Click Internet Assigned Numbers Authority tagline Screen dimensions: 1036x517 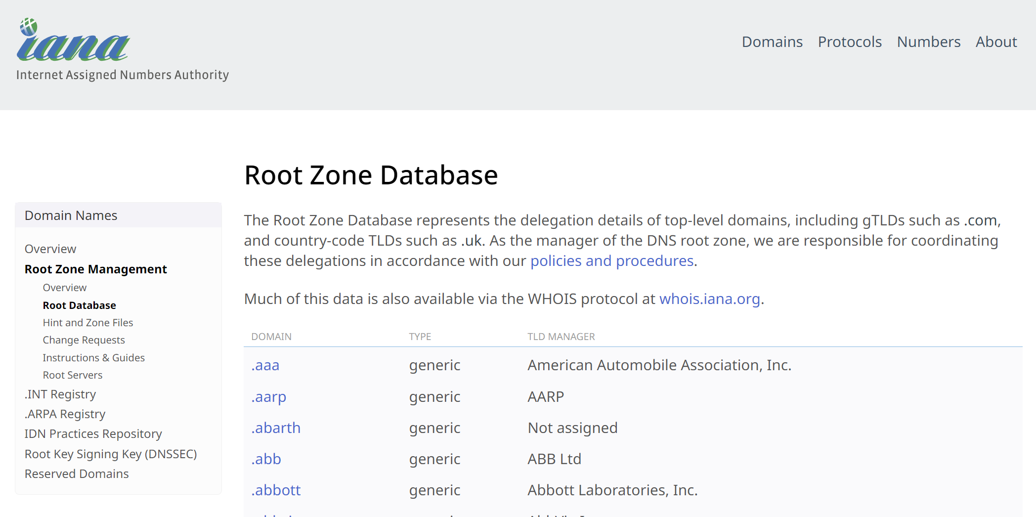point(123,75)
